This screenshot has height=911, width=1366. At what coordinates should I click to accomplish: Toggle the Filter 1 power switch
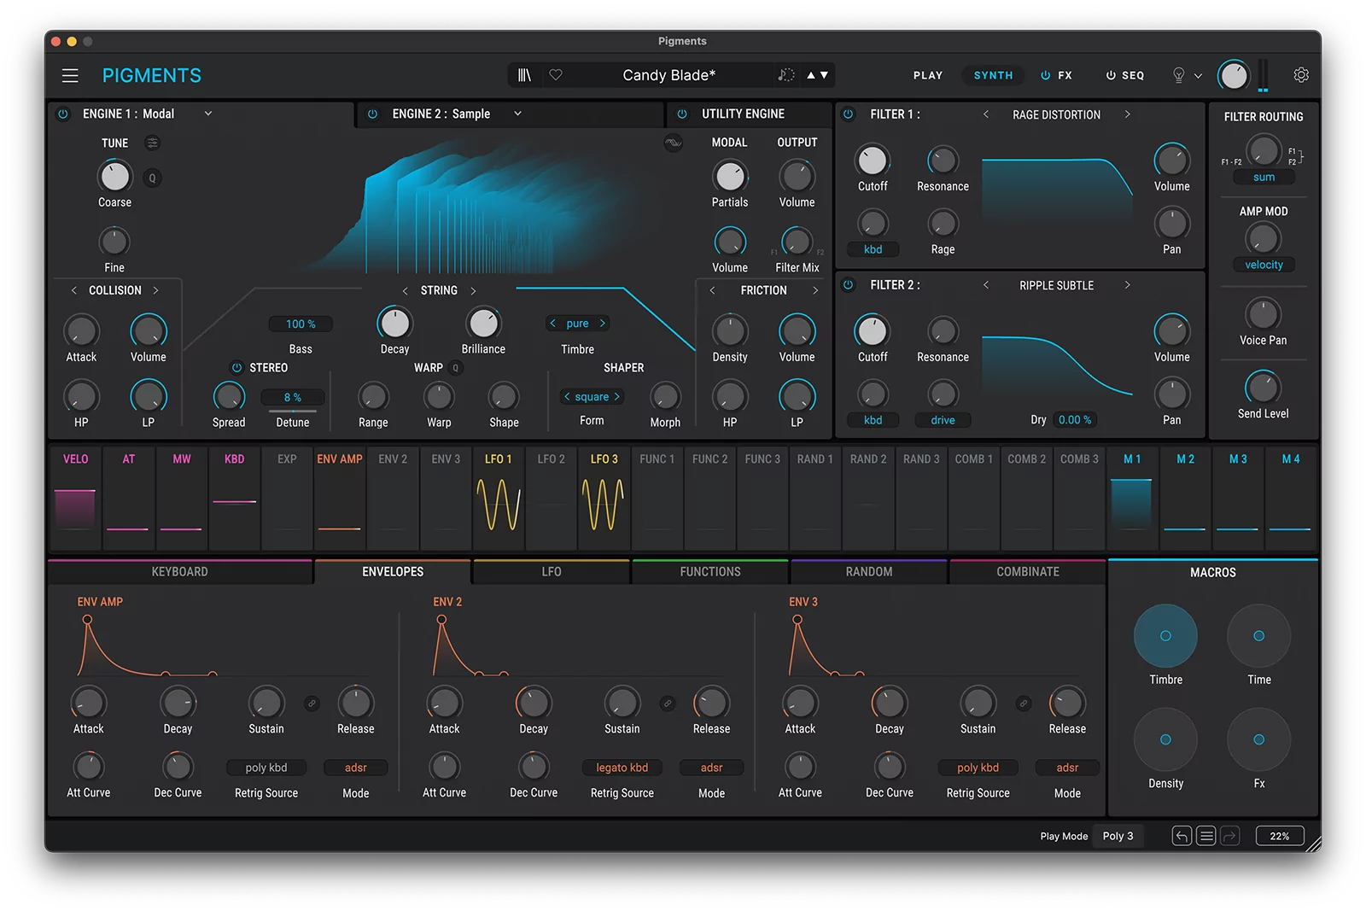846,114
